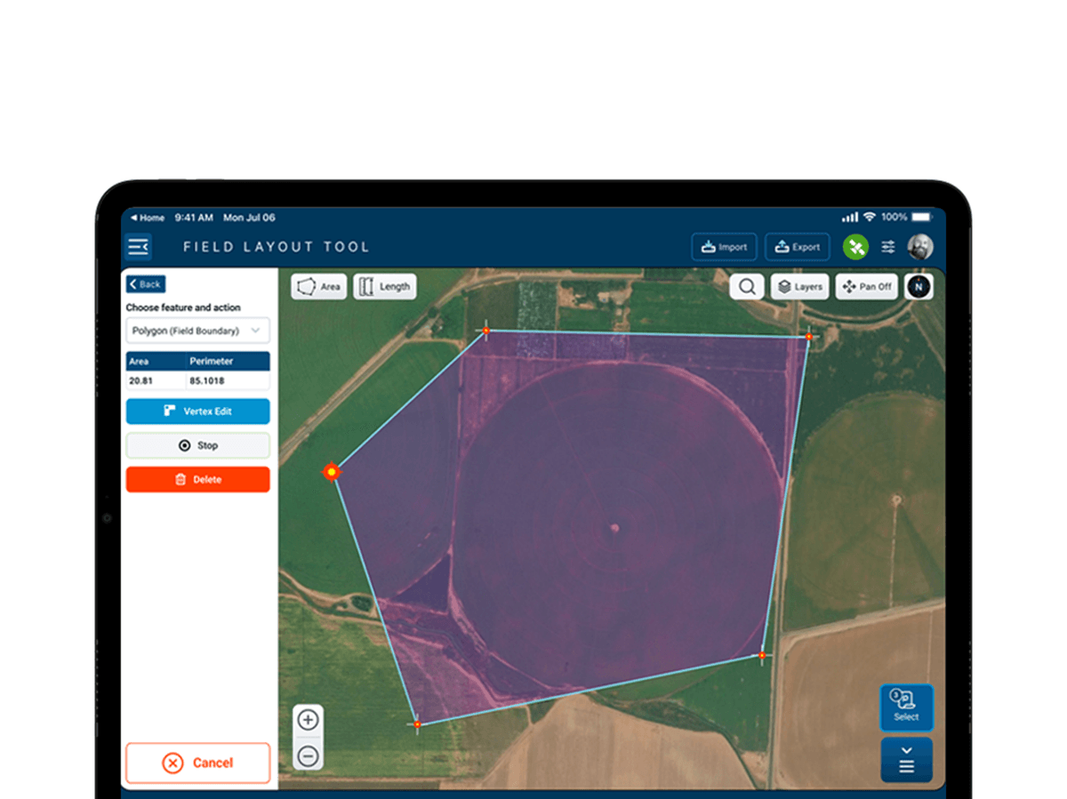Select the right-bottom polygon vertex

tap(762, 655)
